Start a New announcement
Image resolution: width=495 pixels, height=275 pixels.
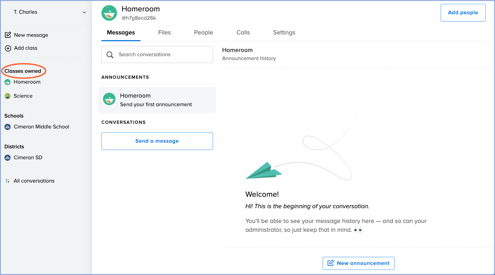358,263
